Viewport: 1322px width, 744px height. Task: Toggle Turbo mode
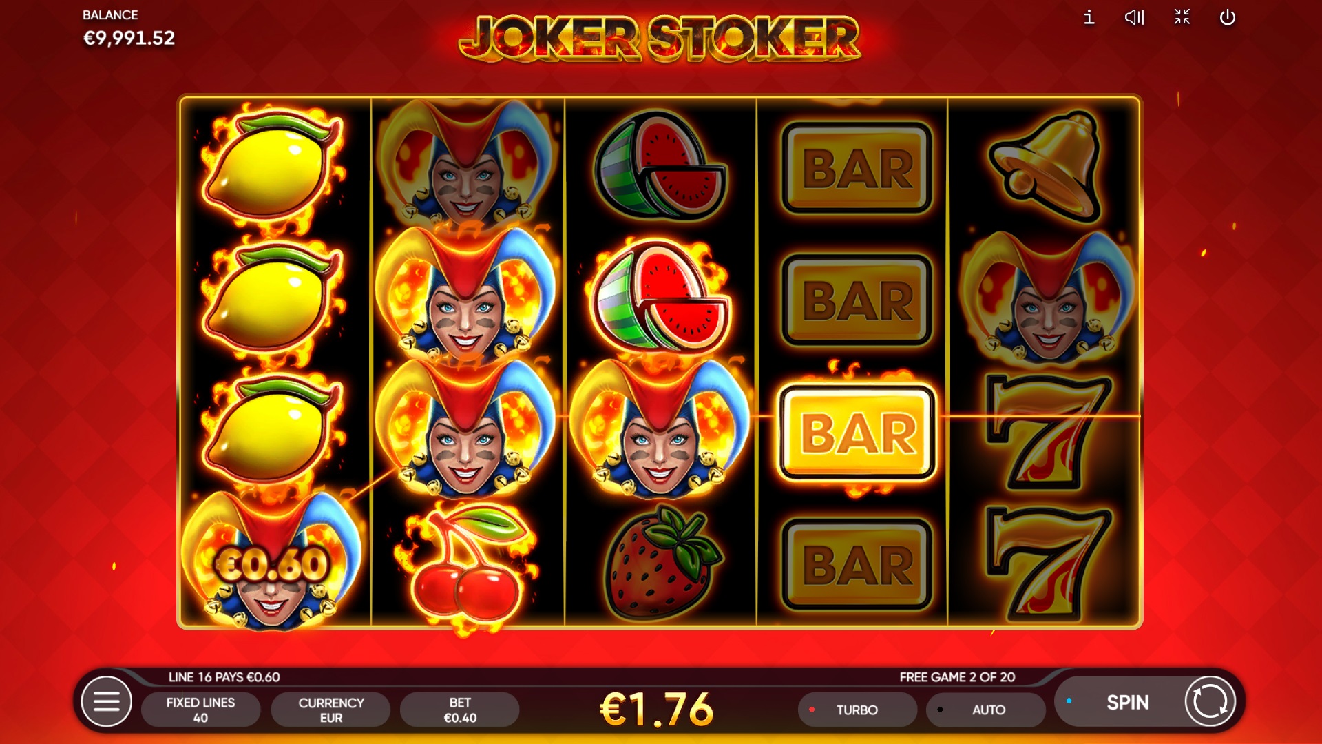857,710
